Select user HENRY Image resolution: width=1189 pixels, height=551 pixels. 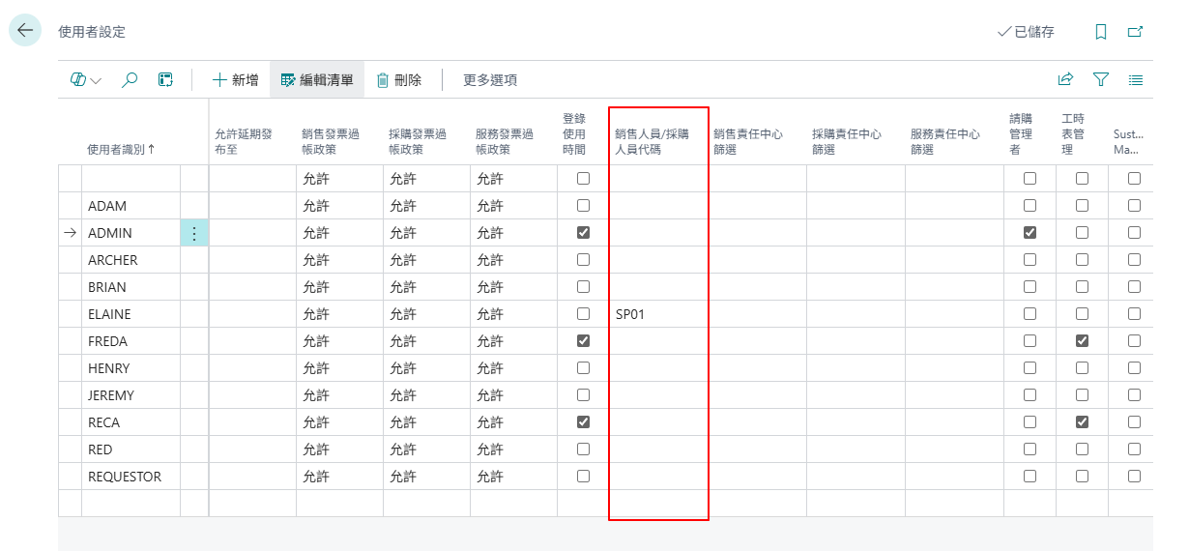[108, 368]
